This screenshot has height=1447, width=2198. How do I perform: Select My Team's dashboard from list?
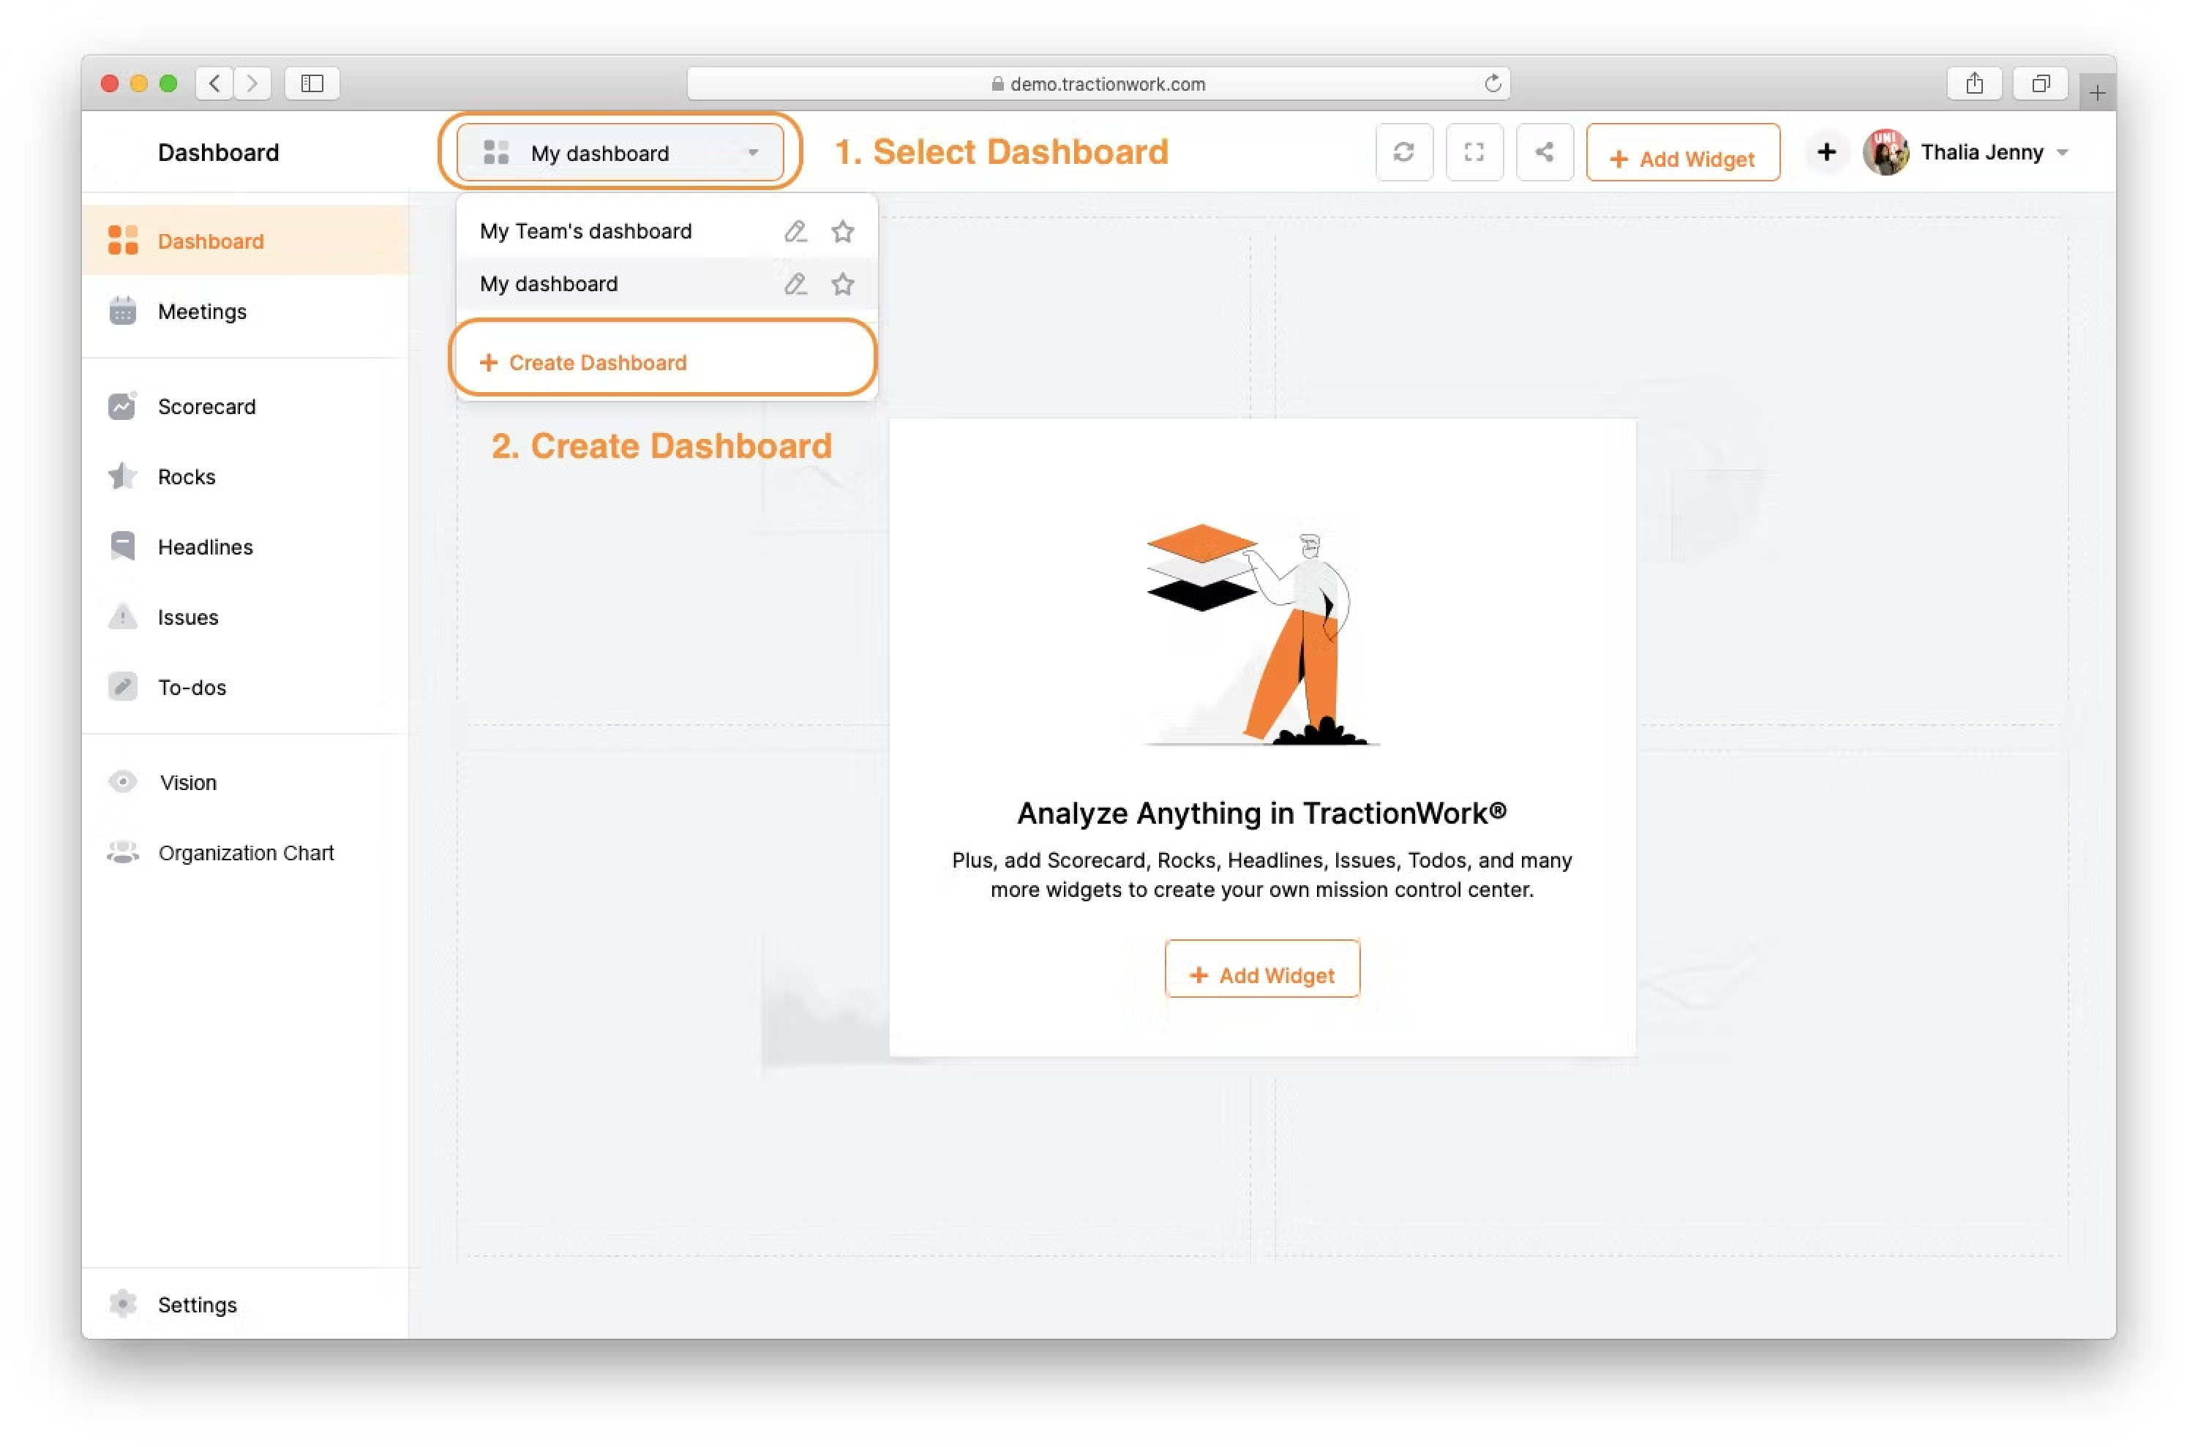[x=585, y=231]
